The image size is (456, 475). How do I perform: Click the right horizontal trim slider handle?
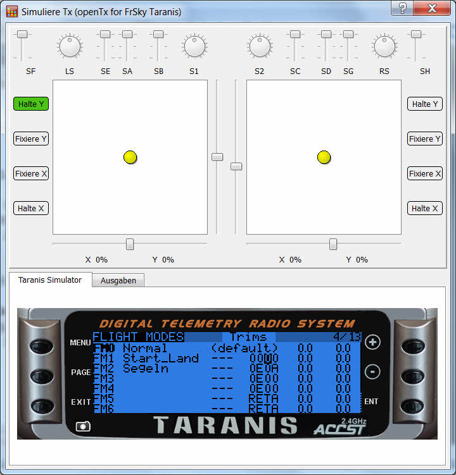[333, 244]
